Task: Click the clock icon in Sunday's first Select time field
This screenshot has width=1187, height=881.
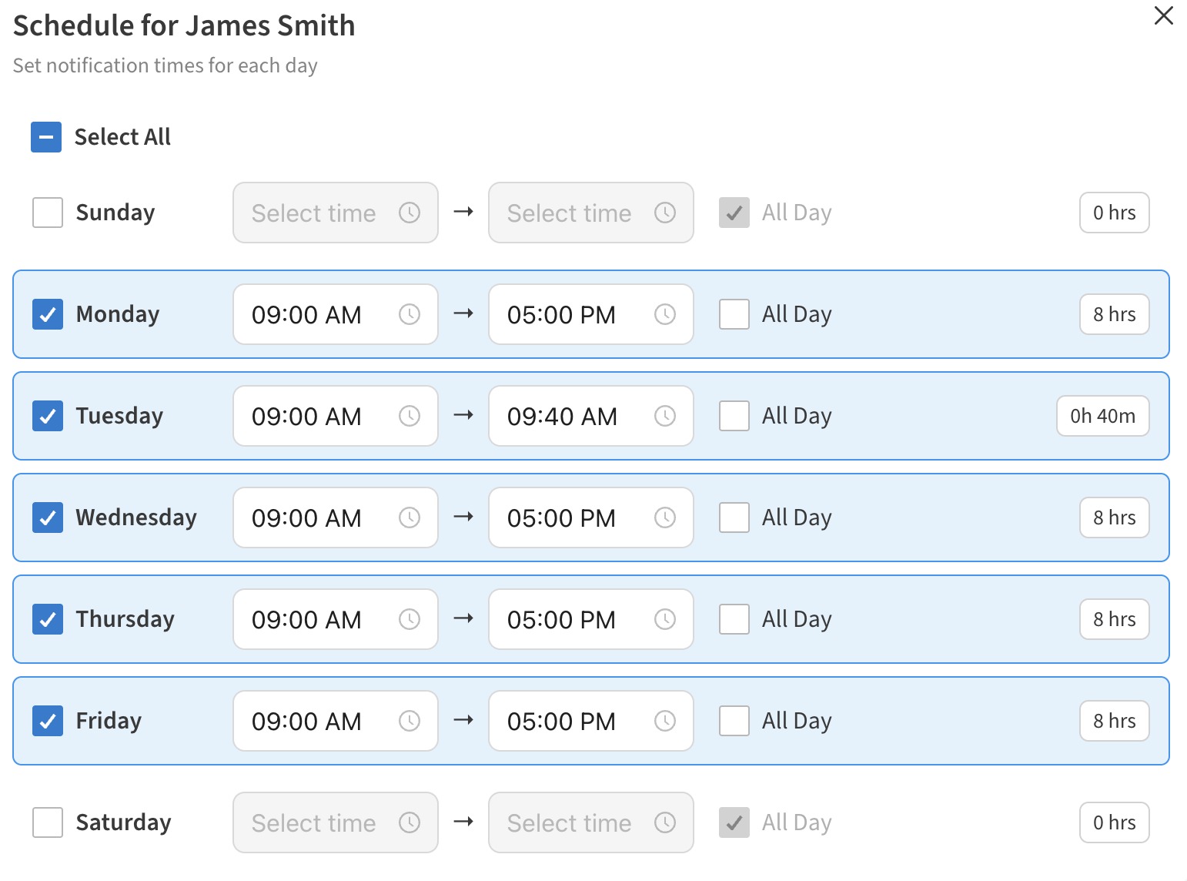Action: point(409,213)
